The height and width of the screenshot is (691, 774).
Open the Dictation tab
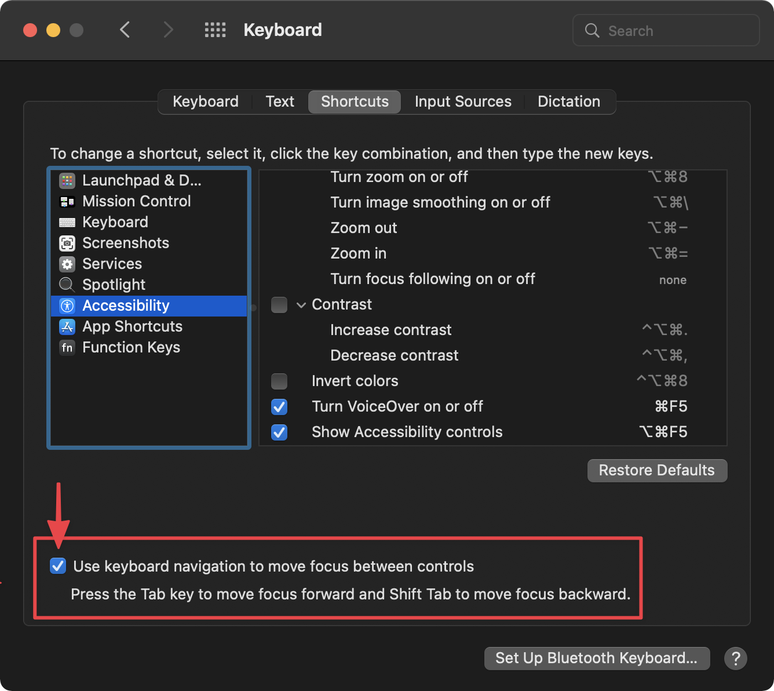pos(568,101)
